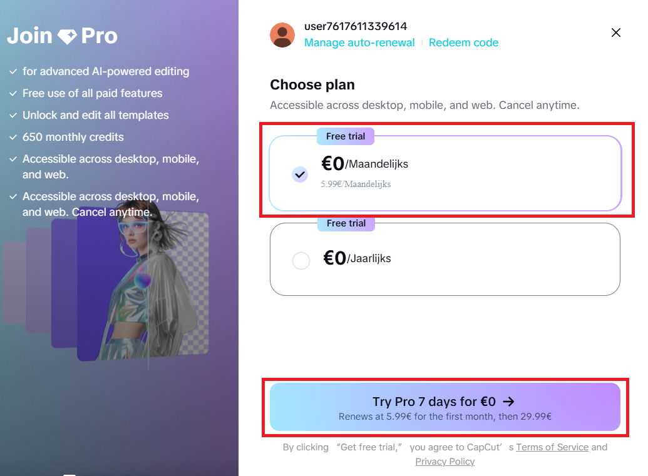Select the Jaarlijks plan radio button
This screenshot has height=476, width=648.
point(301,260)
